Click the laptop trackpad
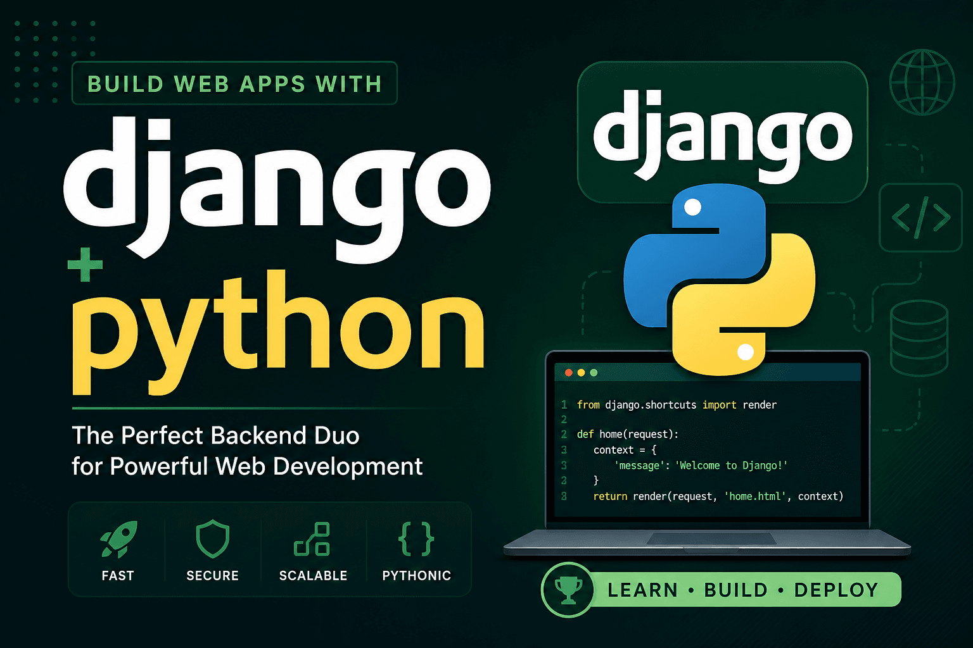973x648 pixels. click(711, 539)
